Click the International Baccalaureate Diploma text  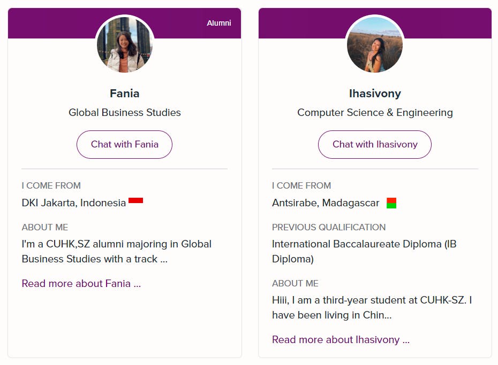point(364,251)
